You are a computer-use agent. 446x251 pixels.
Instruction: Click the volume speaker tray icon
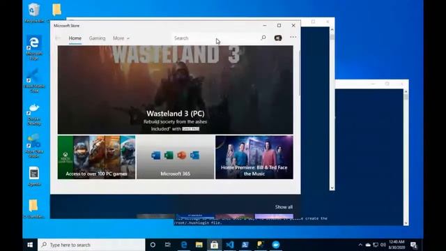click(383, 245)
